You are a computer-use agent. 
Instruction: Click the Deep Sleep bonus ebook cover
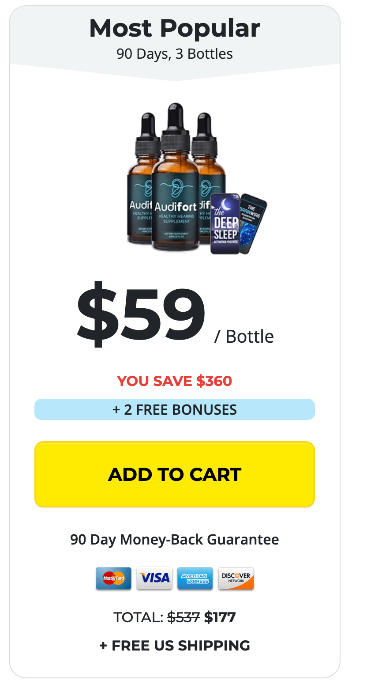(x=225, y=224)
